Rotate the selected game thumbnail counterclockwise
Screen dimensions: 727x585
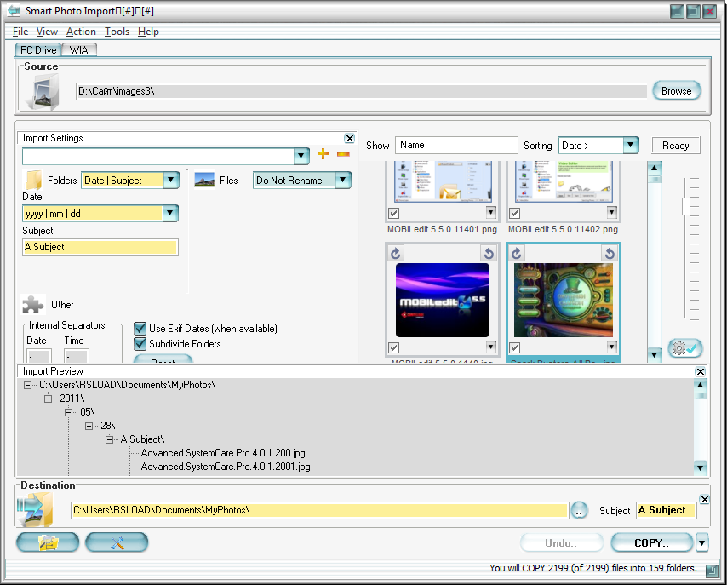pos(610,253)
